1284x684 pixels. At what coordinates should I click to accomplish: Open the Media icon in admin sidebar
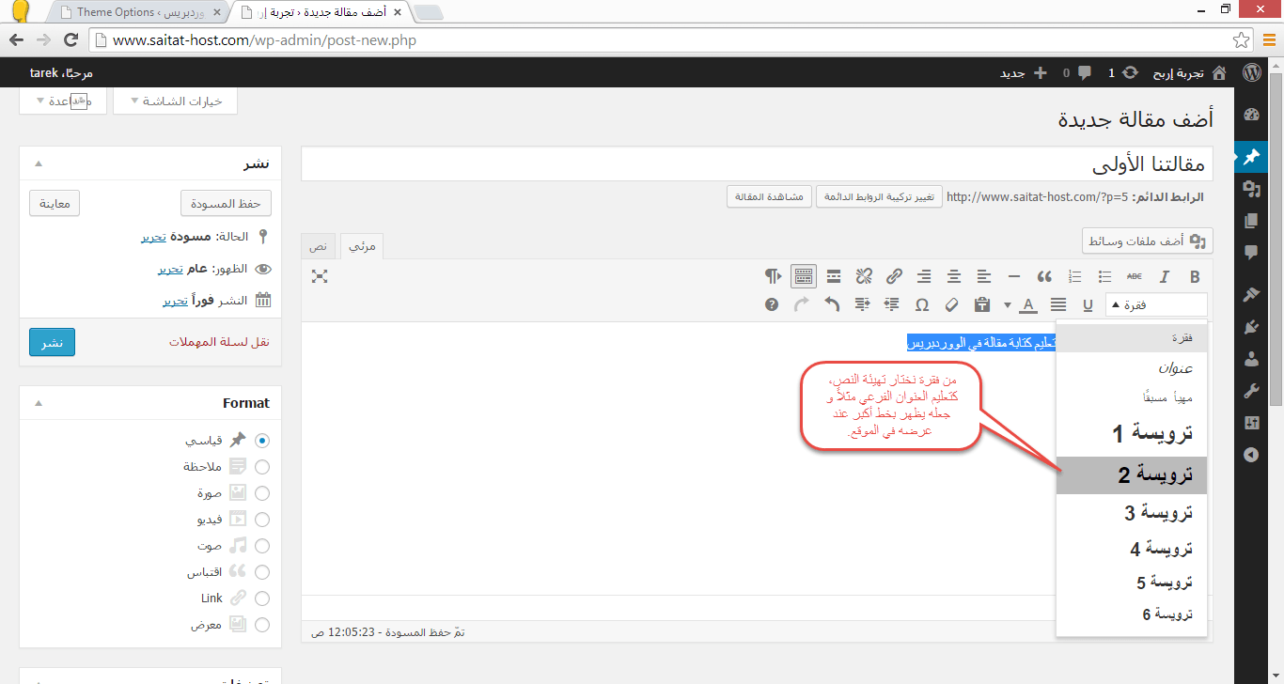pos(1250,189)
